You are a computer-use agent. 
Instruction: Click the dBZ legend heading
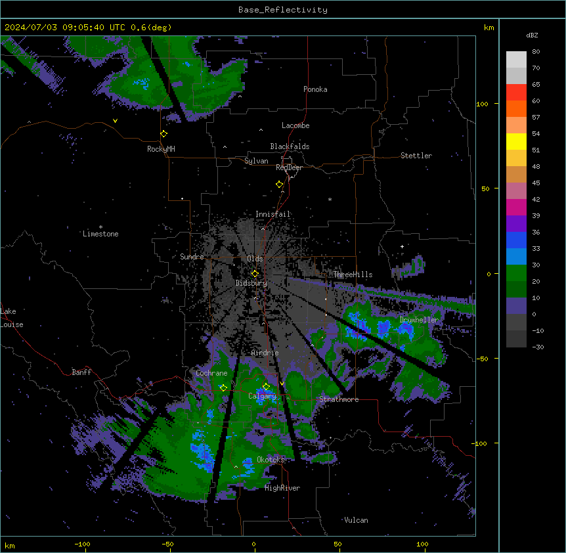click(532, 35)
